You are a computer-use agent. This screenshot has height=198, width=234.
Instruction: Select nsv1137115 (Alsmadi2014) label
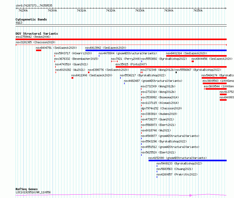click(x=160, y=103)
